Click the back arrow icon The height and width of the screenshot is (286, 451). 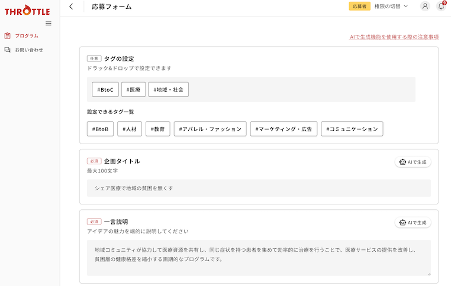pos(72,6)
